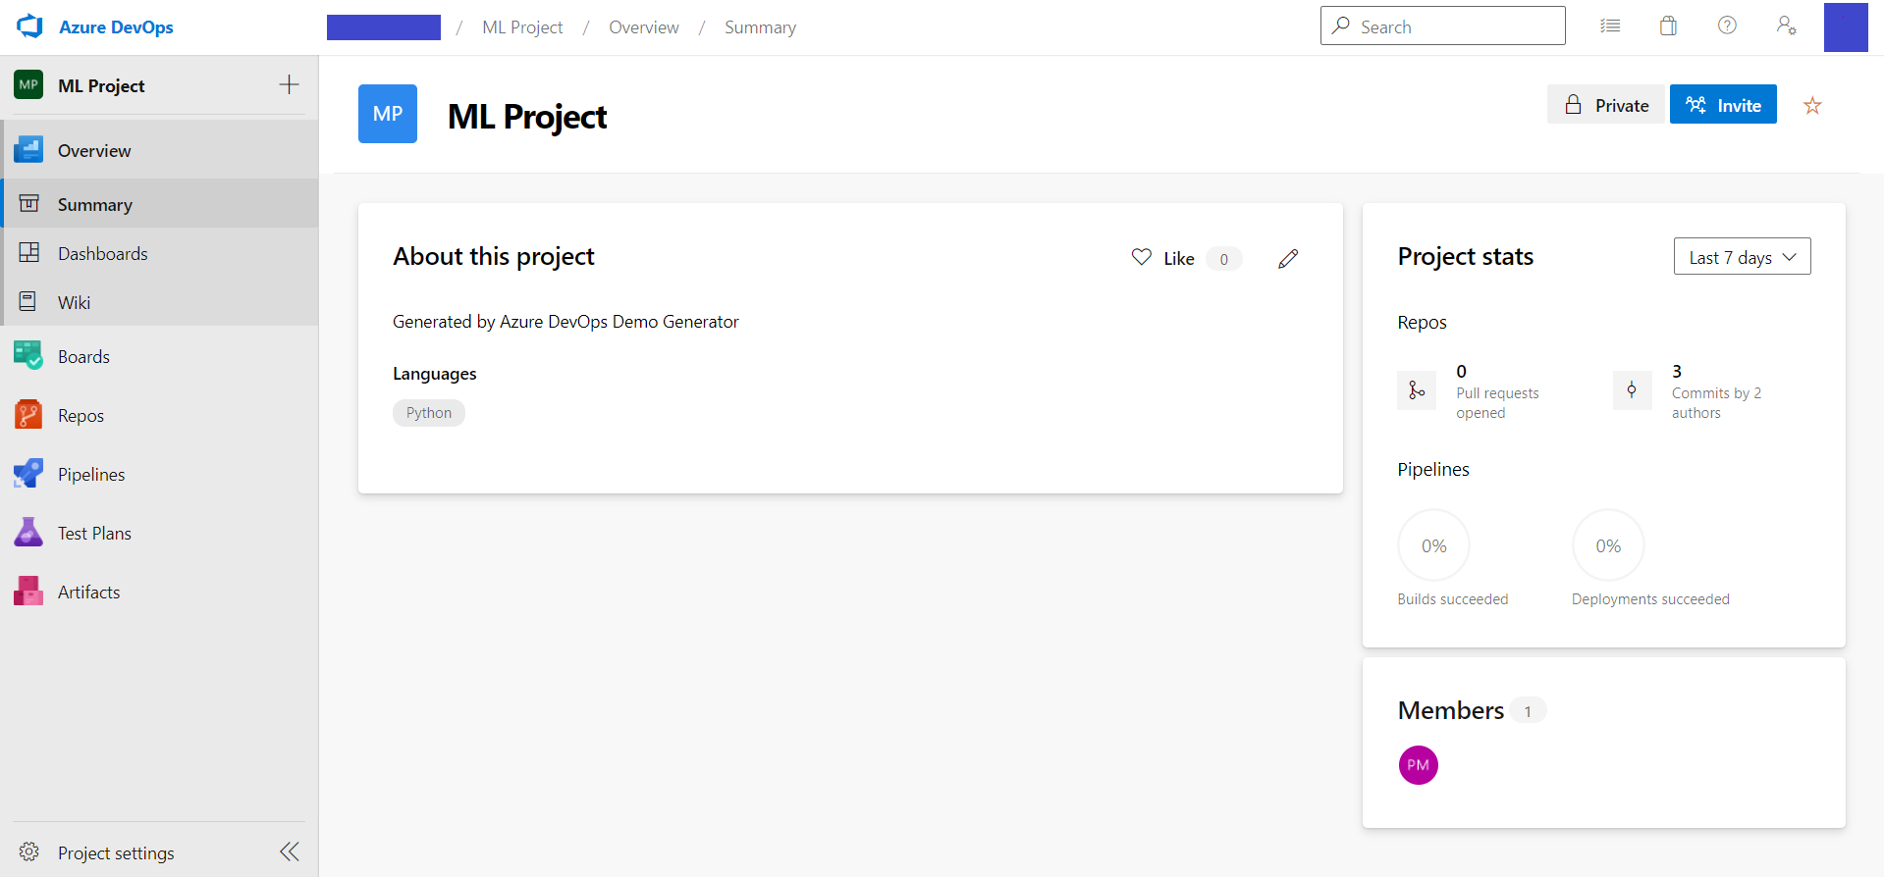
Task: Select Summary in the sidebar
Action: pyautogui.click(x=161, y=204)
